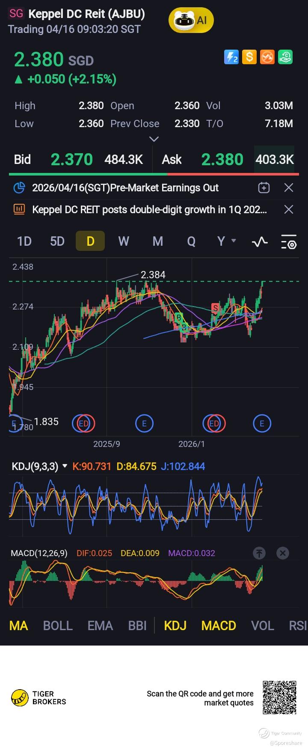Remove the MACD indicator panel
This screenshot has width=308, height=750.
pos(283,553)
